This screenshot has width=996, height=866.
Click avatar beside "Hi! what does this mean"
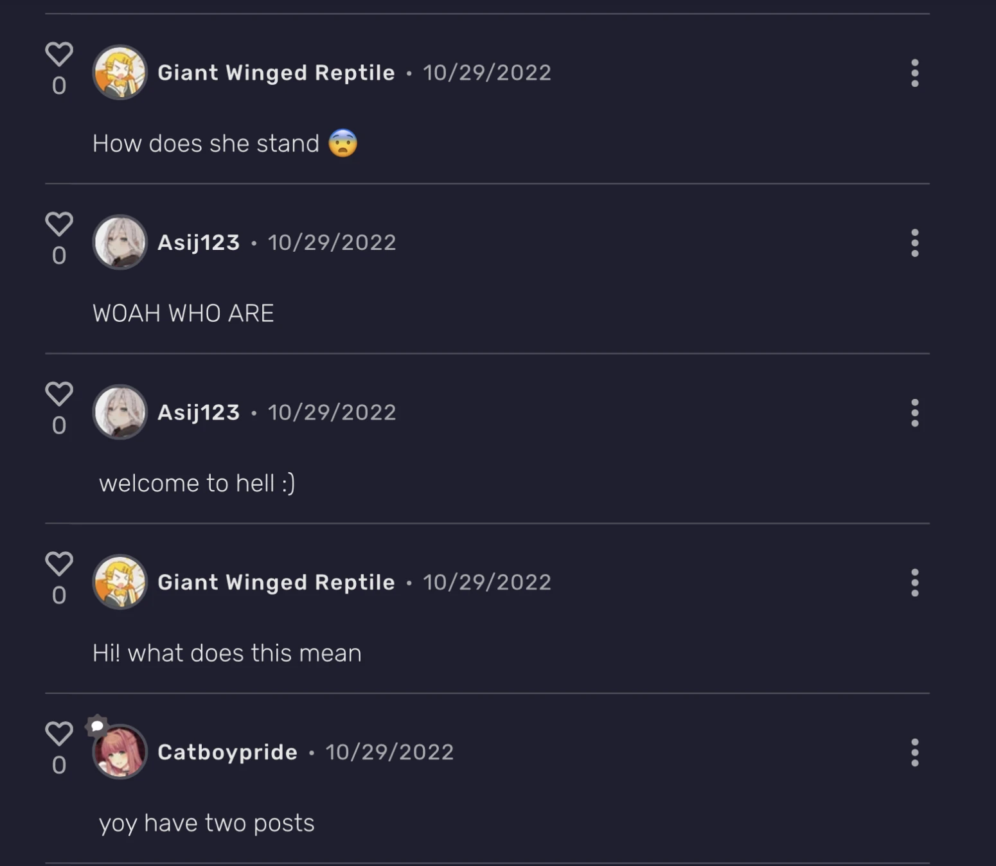tap(120, 582)
